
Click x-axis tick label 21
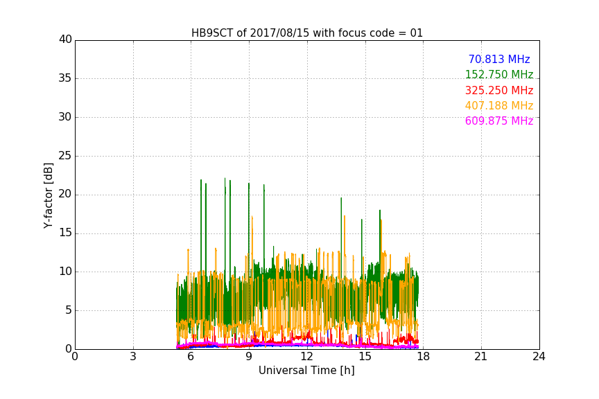(481, 357)
